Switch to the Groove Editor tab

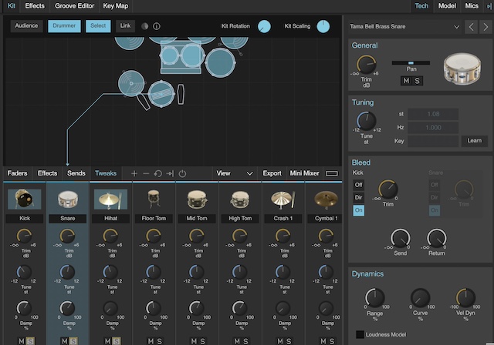(x=76, y=5)
